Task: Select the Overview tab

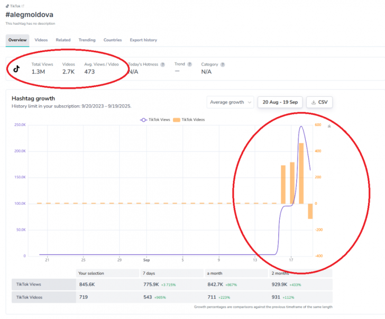Action: [x=17, y=40]
